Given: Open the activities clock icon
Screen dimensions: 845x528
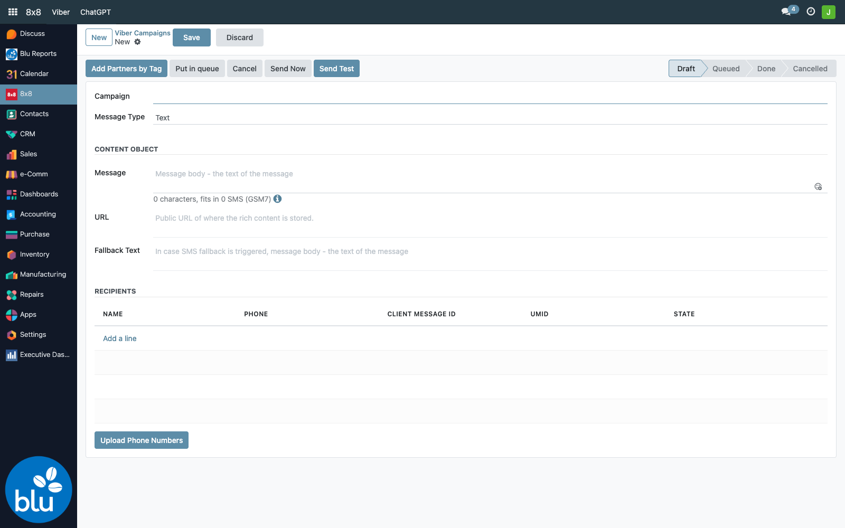Looking at the screenshot, I should pyautogui.click(x=811, y=12).
